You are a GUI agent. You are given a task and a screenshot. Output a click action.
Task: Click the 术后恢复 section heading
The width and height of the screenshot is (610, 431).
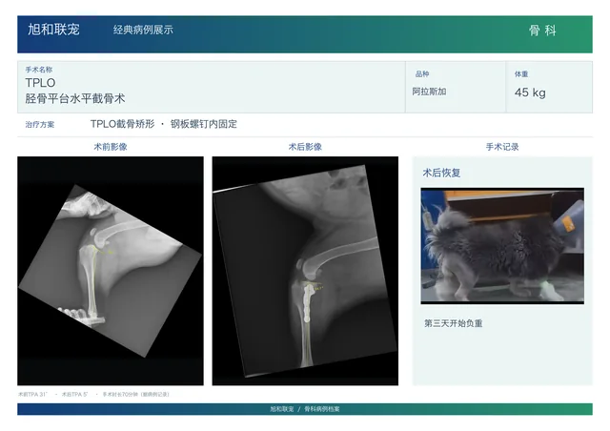click(441, 173)
